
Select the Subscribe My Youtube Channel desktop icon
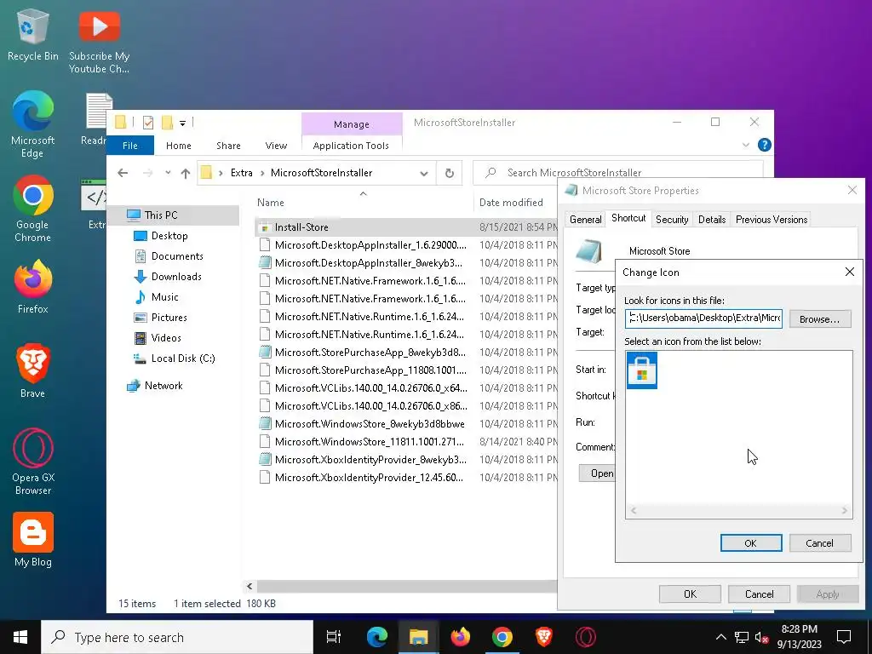tap(99, 41)
